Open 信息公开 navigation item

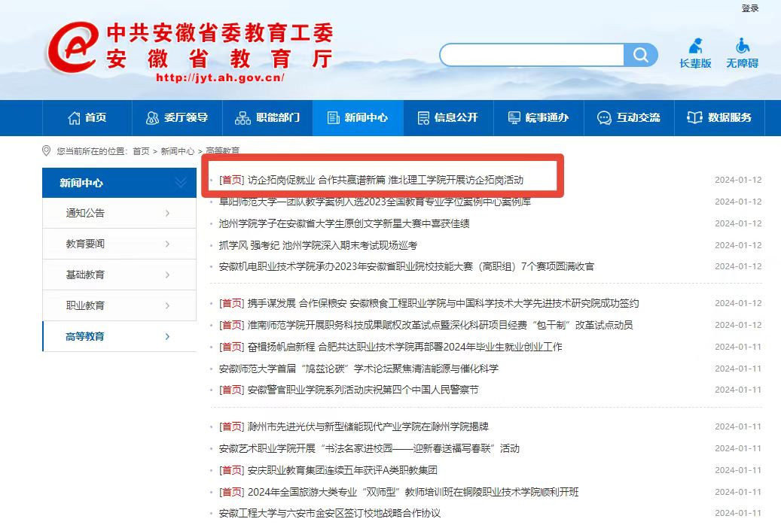(447, 118)
